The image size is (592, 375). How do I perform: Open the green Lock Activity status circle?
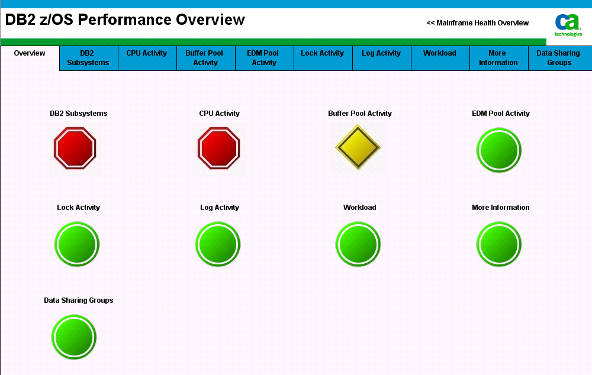[77, 244]
